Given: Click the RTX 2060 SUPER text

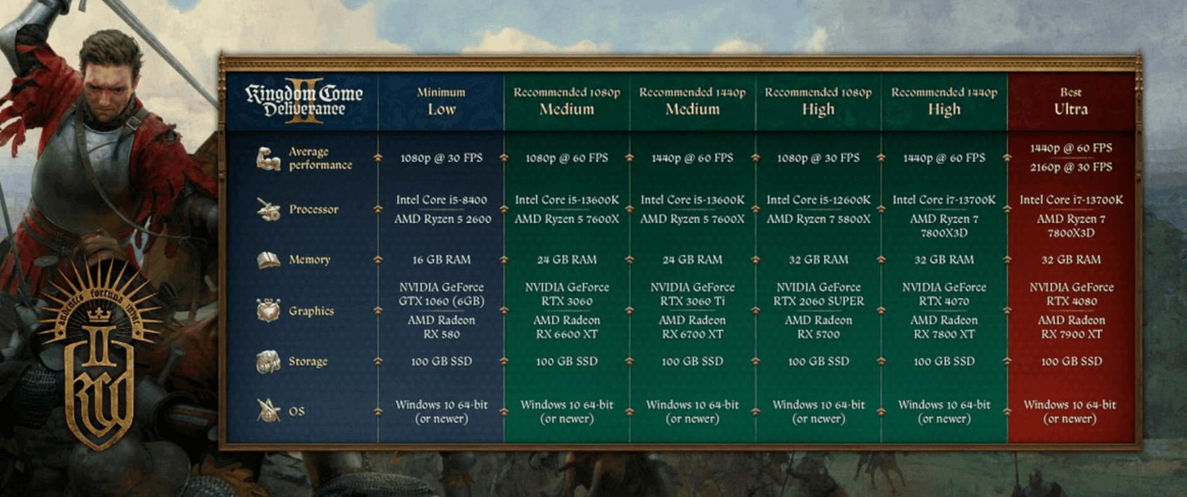Looking at the screenshot, I should coord(818,301).
